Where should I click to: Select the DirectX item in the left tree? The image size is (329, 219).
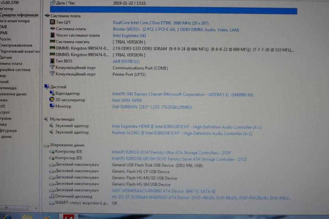click(3, 106)
